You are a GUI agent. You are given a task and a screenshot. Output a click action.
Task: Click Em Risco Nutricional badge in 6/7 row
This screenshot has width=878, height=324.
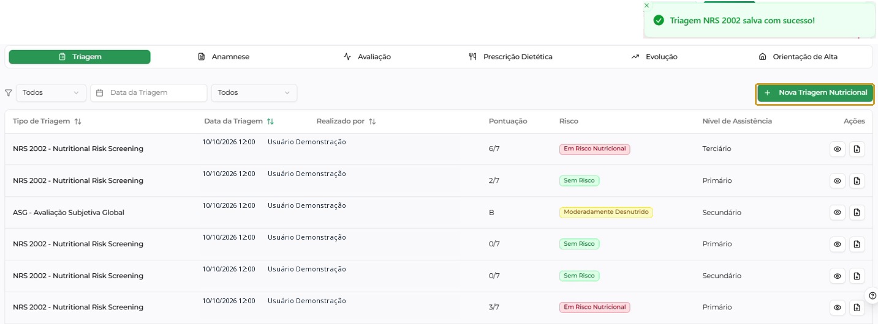(x=594, y=149)
